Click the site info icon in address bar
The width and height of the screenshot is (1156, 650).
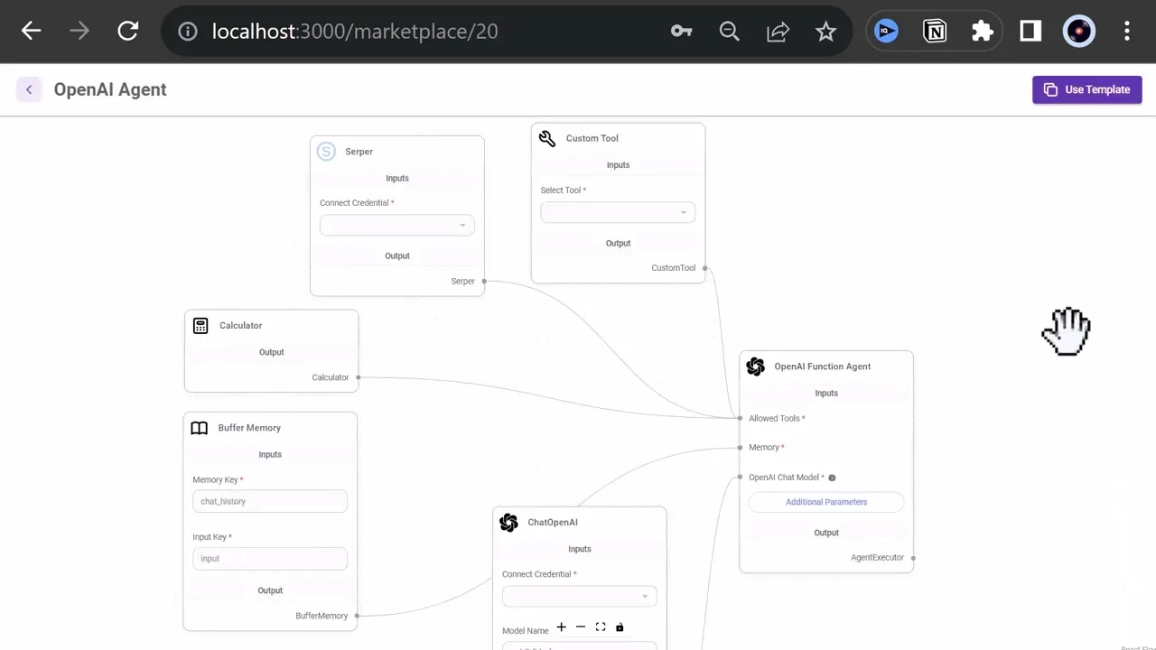(x=188, y=32)
